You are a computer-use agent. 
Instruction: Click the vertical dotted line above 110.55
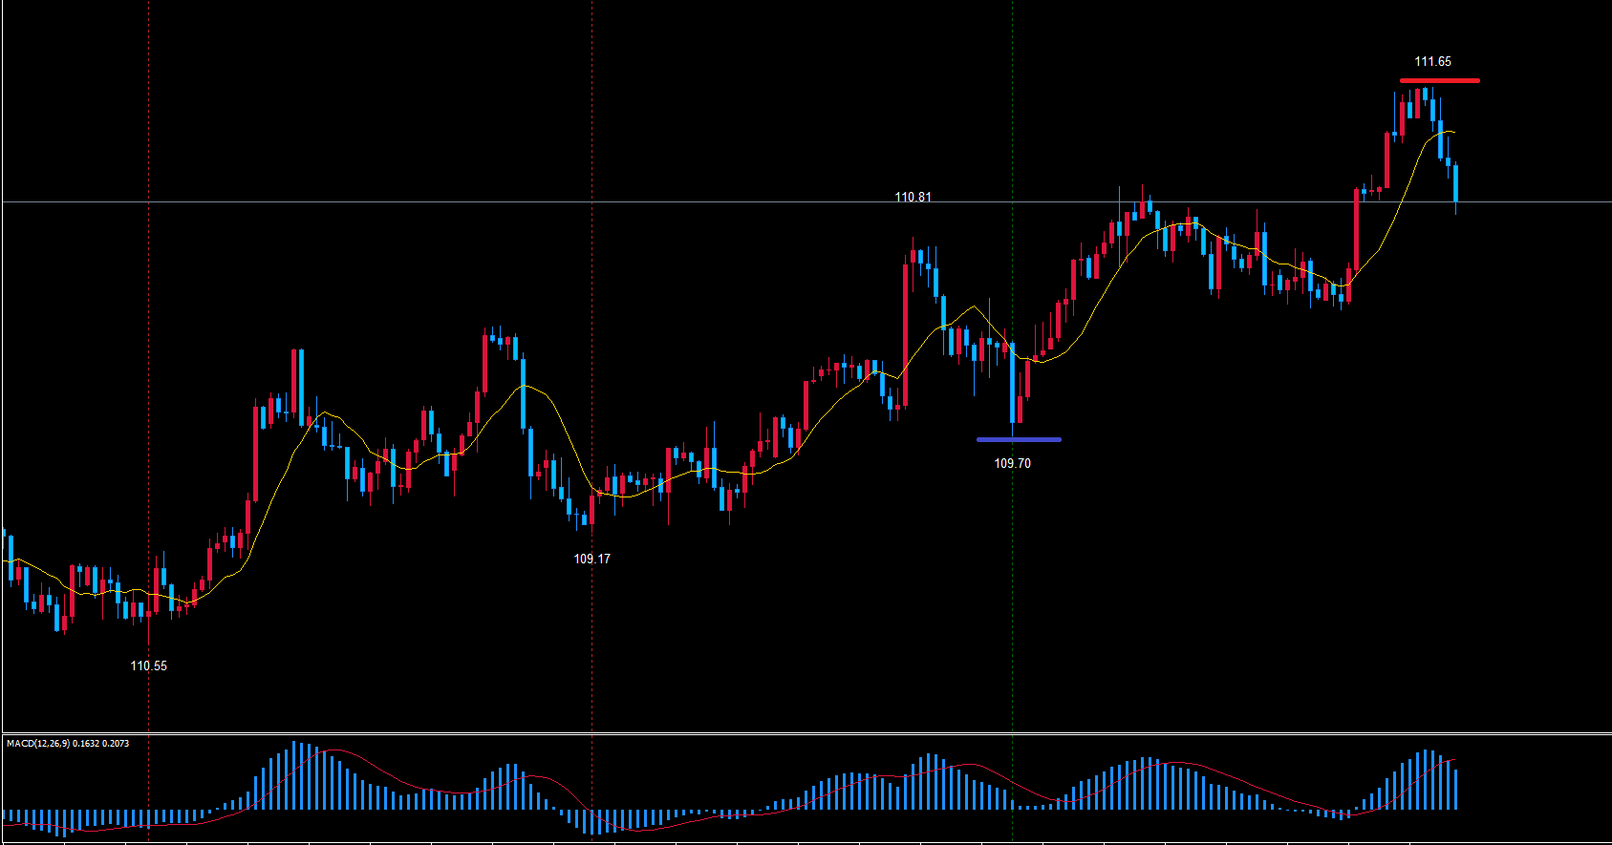[148, 286]
